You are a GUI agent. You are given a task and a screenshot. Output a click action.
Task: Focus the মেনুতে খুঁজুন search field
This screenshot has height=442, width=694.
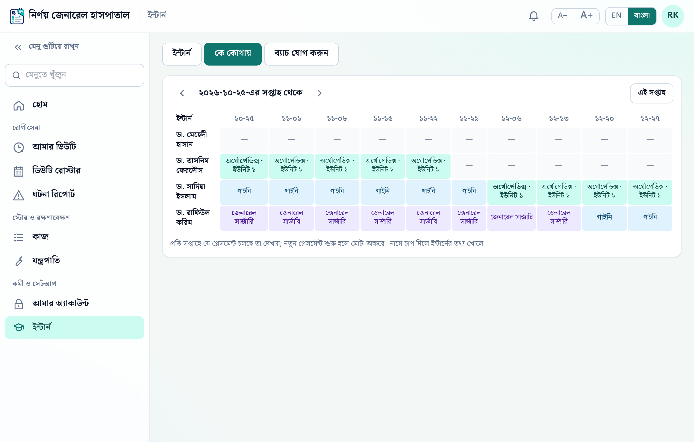point(74,75)
